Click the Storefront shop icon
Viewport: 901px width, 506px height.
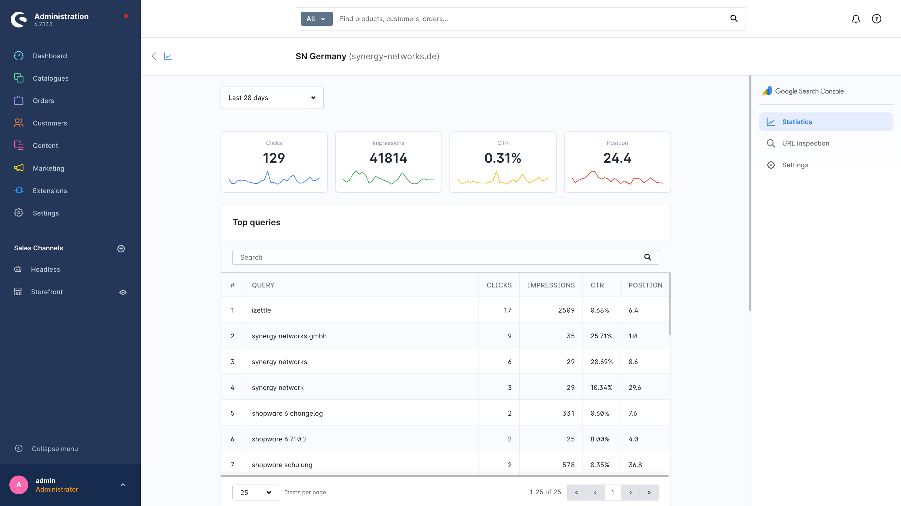point(18,291)
